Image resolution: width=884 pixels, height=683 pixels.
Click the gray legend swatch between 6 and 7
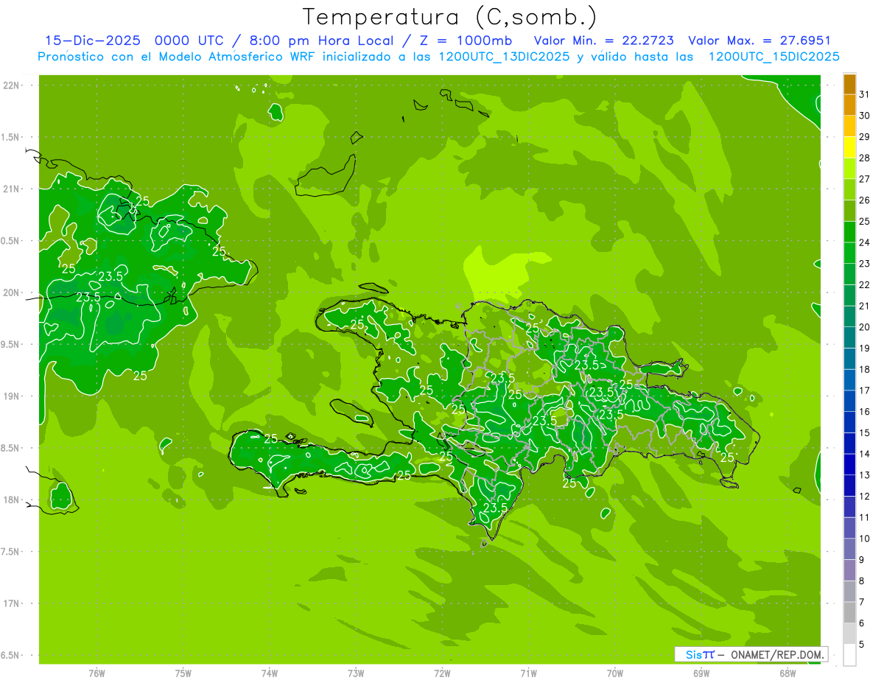(x=849, y=613)
